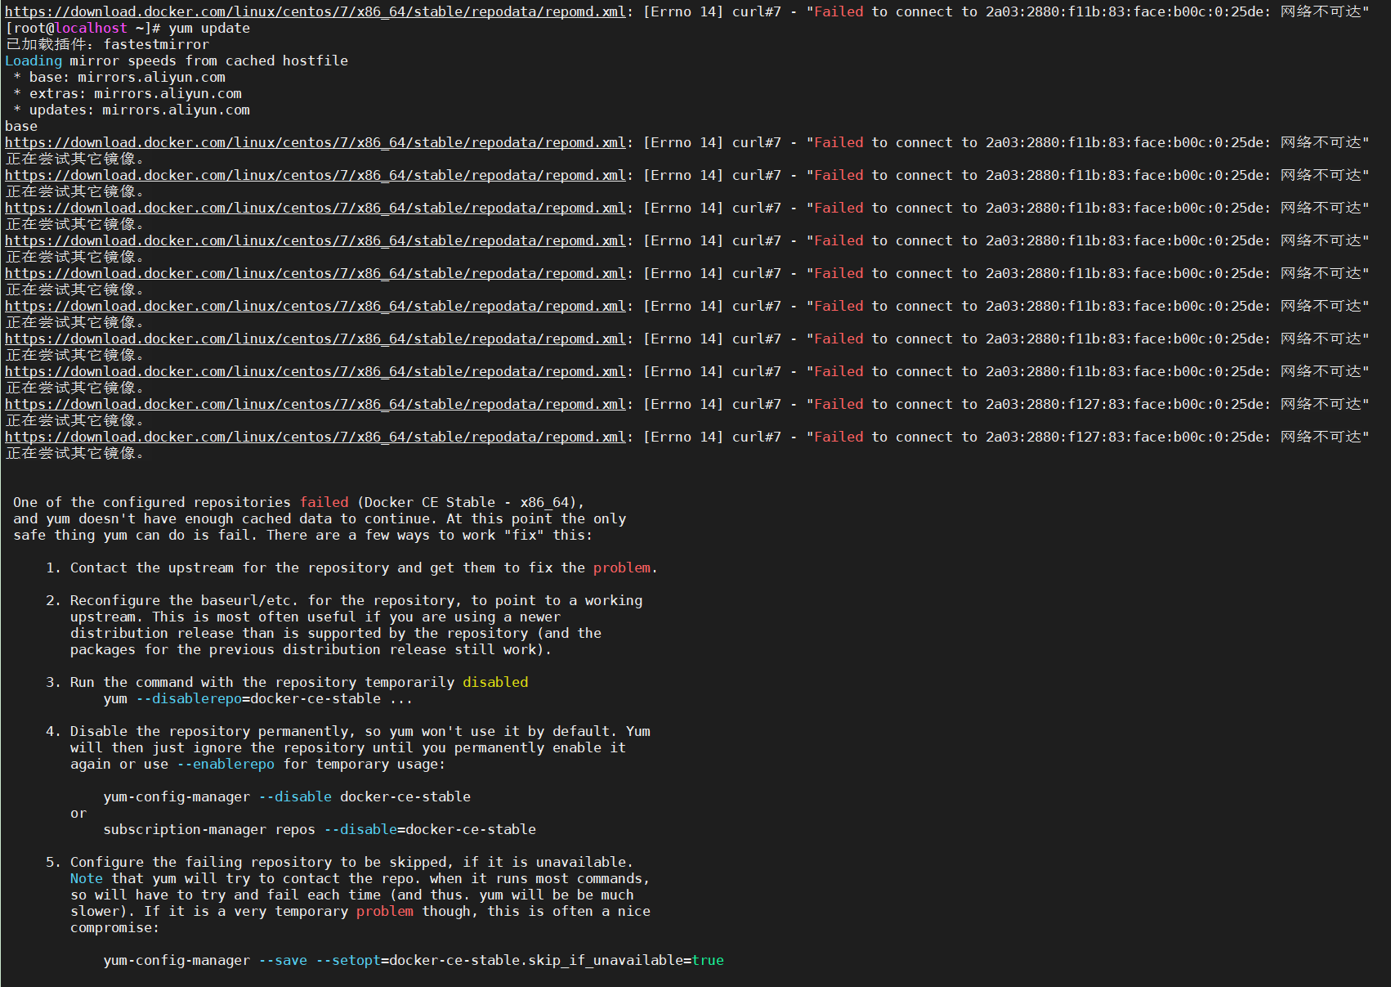Click the cyan 'Note' word
Image resolution: width=1391 pixels, height=987 pixels.
(x=87, y=878)
